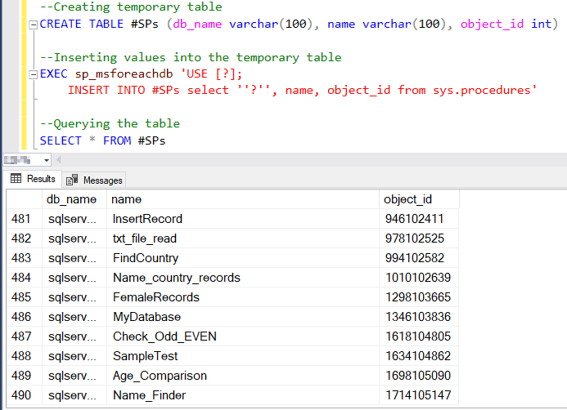This screenshot has height=410, width=567.
Task: Click object_id value 1634104862
Action: coord(419,356)
